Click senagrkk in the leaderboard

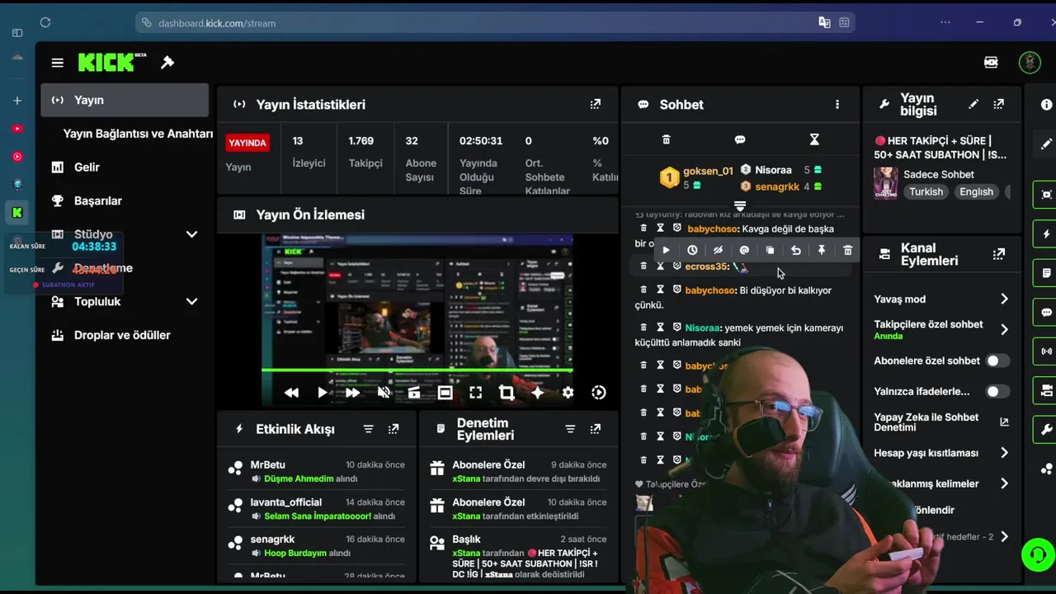tap(777, 186)
